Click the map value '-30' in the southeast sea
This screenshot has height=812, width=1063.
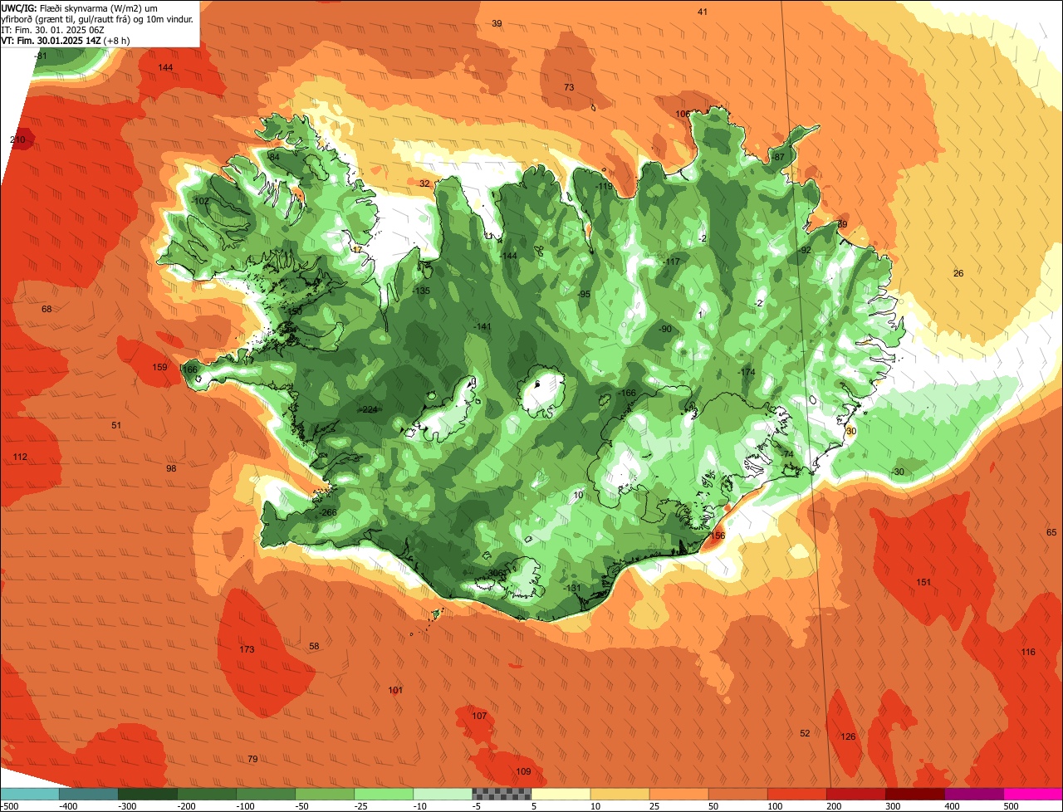click(x=897, y=472)
